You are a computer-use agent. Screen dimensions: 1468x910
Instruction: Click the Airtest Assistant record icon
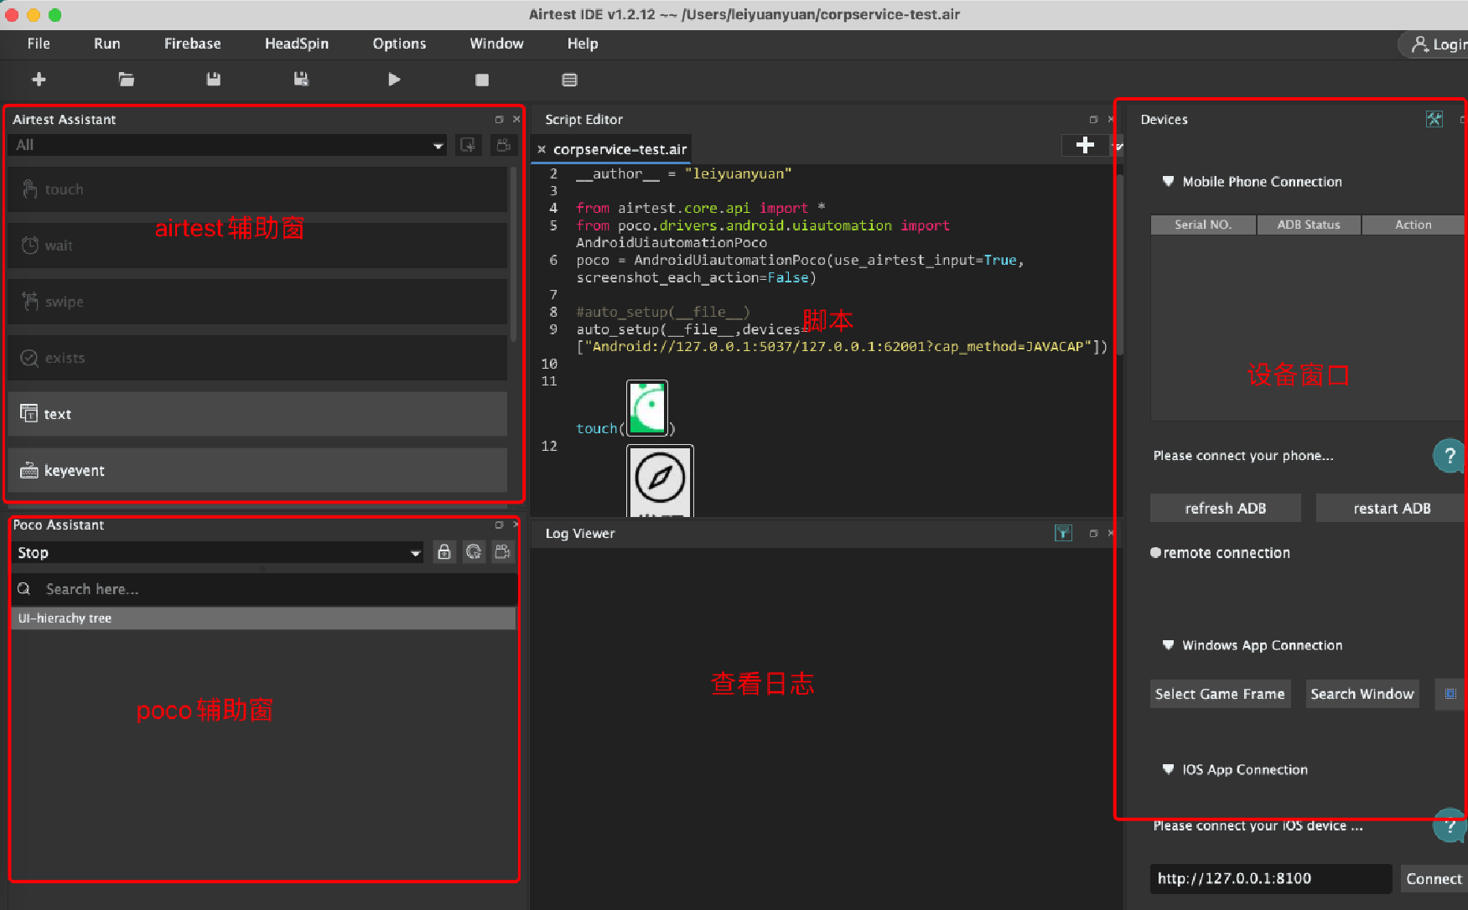point(503,145)
